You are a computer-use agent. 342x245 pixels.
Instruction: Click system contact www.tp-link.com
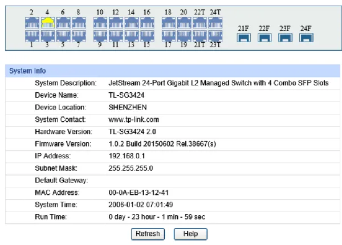tap(134, 120)
